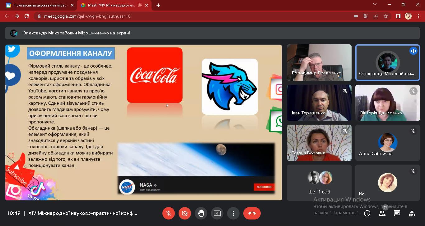Click the meeting title 'XIV Міжнародної науково-практичної конф…'

point(83,213)
